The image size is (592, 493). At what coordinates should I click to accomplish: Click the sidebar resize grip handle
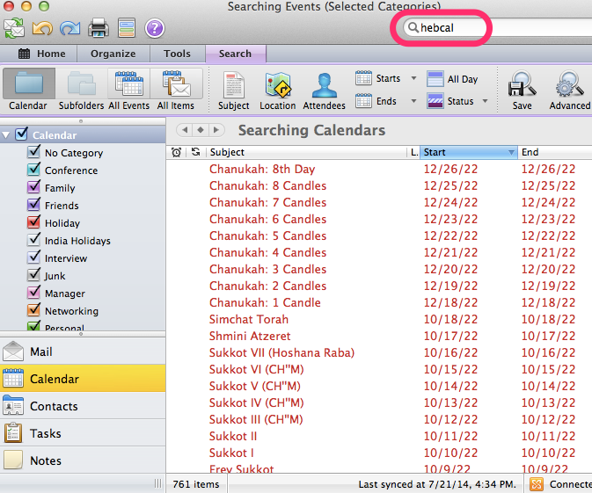[x=157, y=483]
